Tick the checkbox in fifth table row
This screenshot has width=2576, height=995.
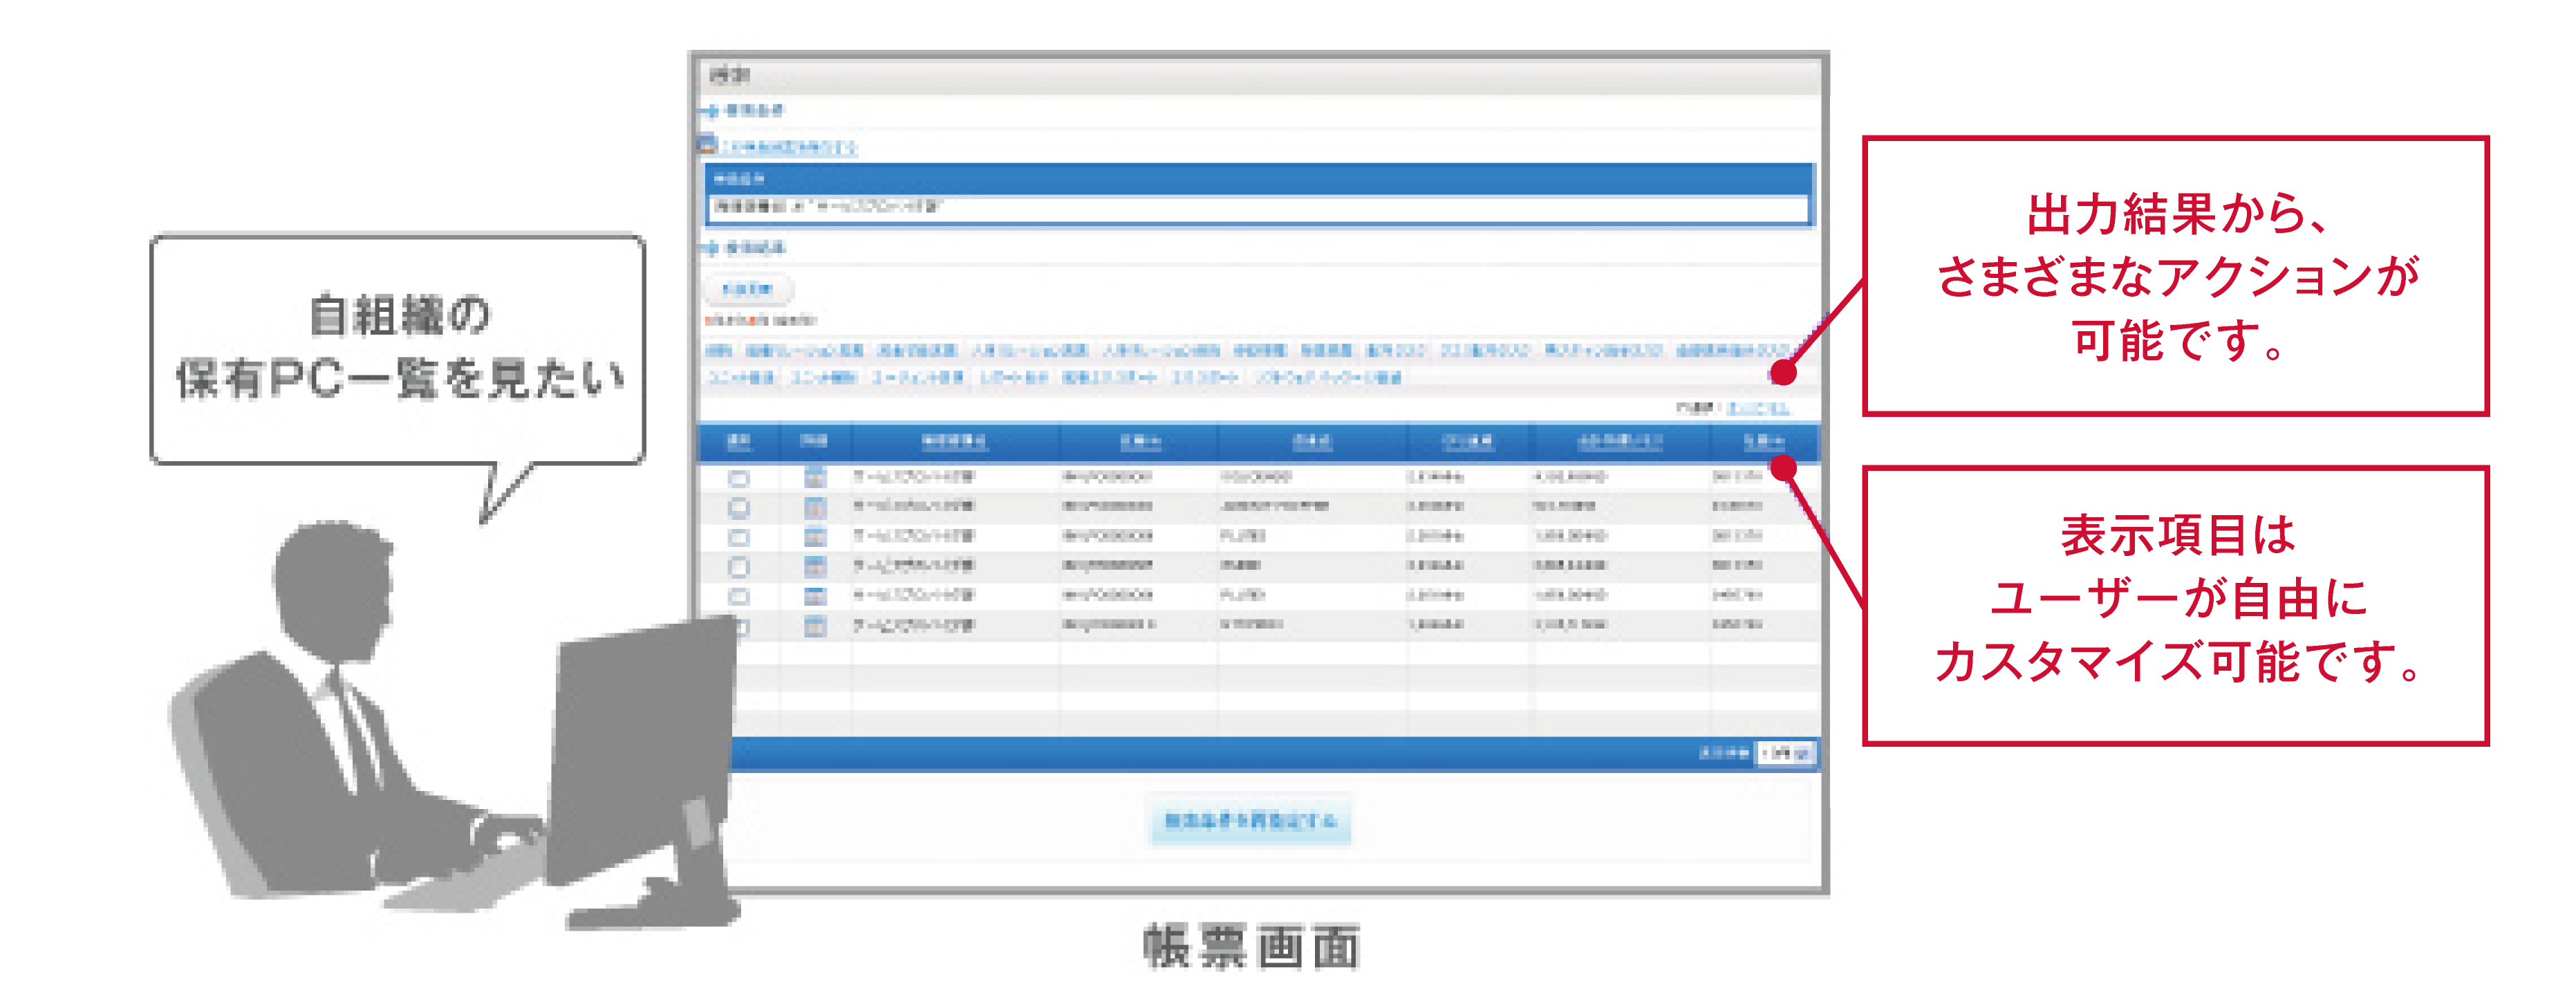[739, 596]
